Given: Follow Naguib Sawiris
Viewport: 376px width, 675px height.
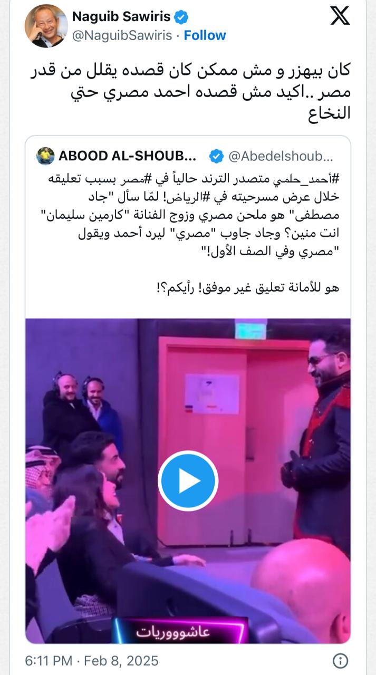Looking at the screenshot, I should click(x=205, y=35).
